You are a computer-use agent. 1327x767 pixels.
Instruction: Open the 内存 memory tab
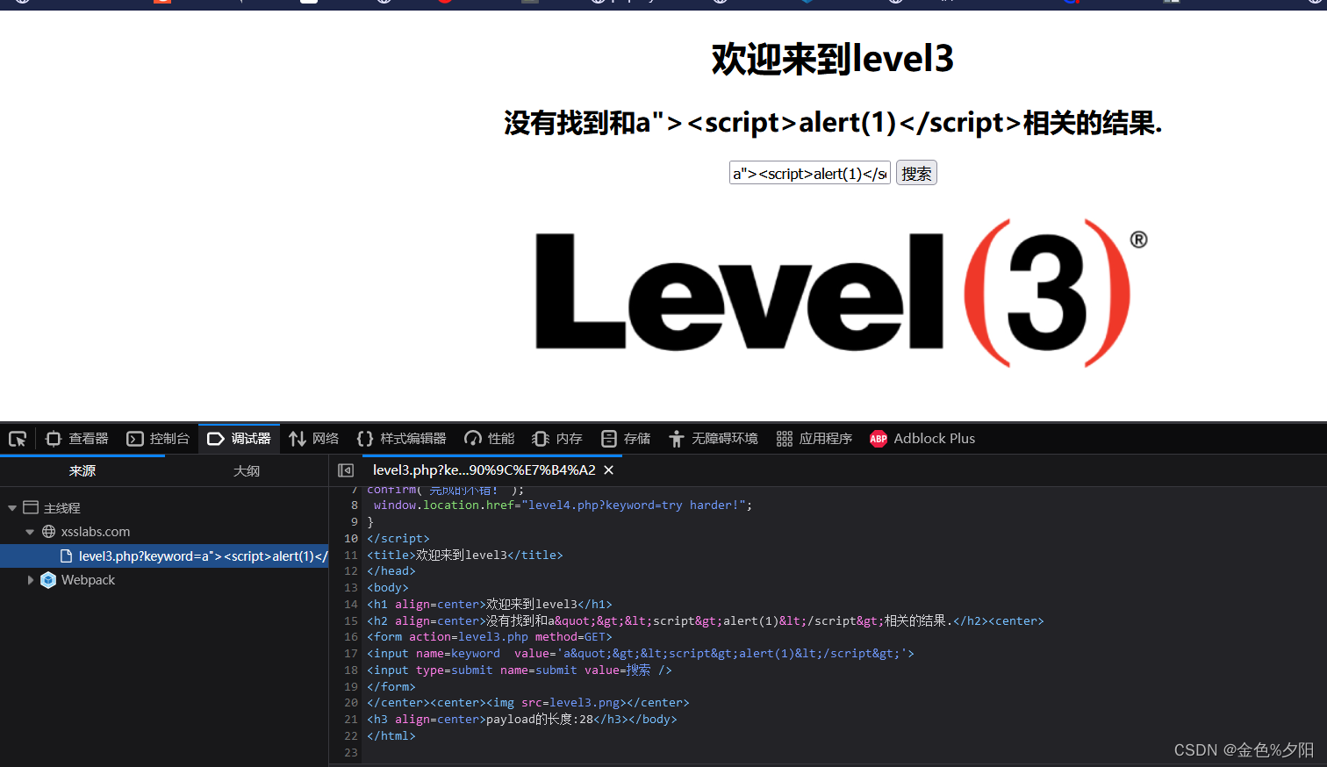click(557, 439)
